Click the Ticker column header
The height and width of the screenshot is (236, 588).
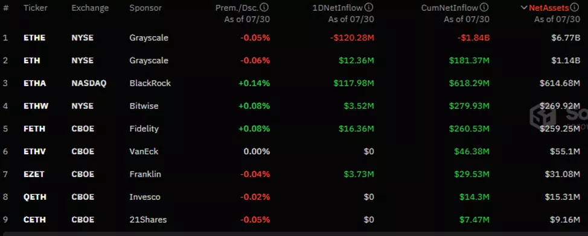point(35,8)
